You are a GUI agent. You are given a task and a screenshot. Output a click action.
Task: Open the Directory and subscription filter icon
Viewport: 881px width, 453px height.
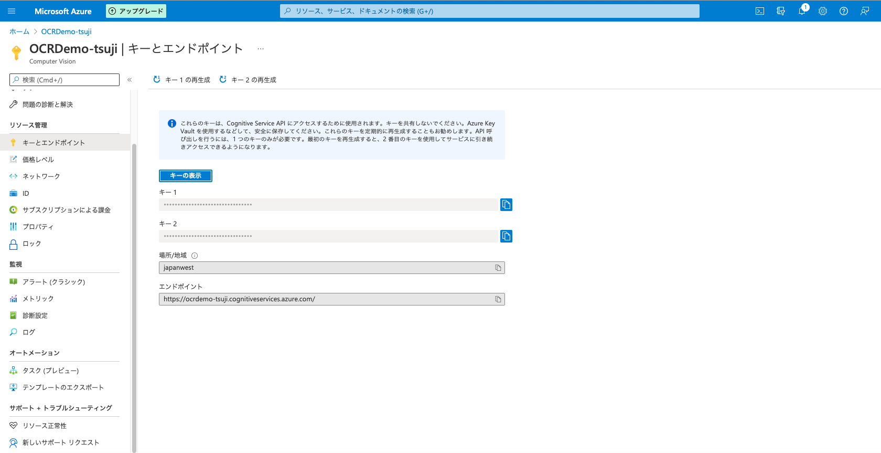781,11
